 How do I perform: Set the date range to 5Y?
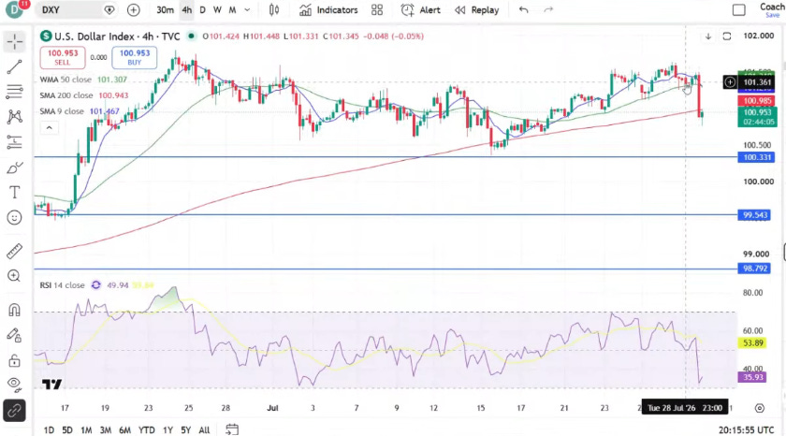point(186,430)
